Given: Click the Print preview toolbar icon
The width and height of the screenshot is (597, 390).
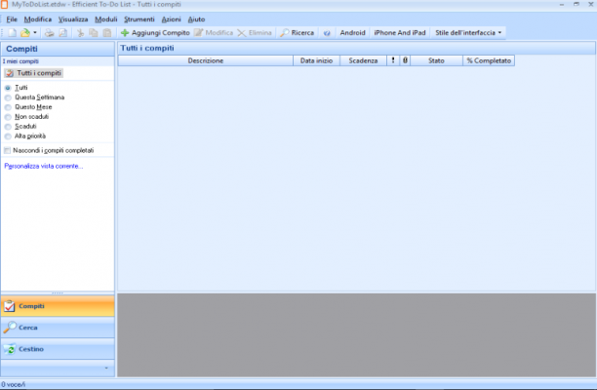Looking at the screenshot, I should [63, 33].
